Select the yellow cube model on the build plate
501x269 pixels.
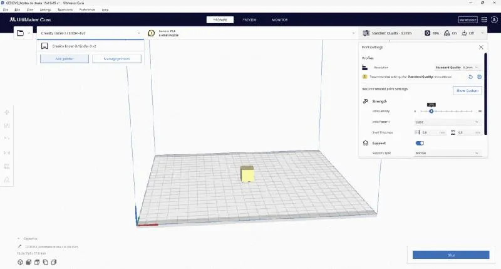click(247, 174)
